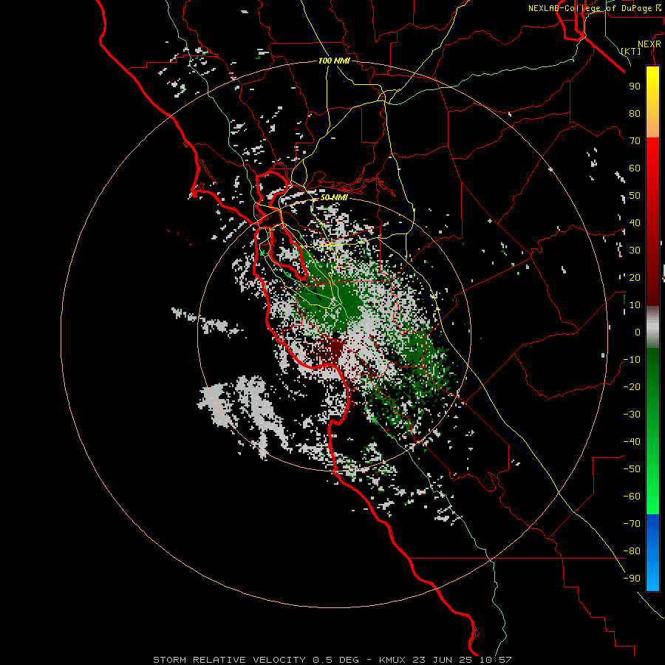665x665 pixels.
Task: Click the 20 value on the color scale
Action: [635, 278]
